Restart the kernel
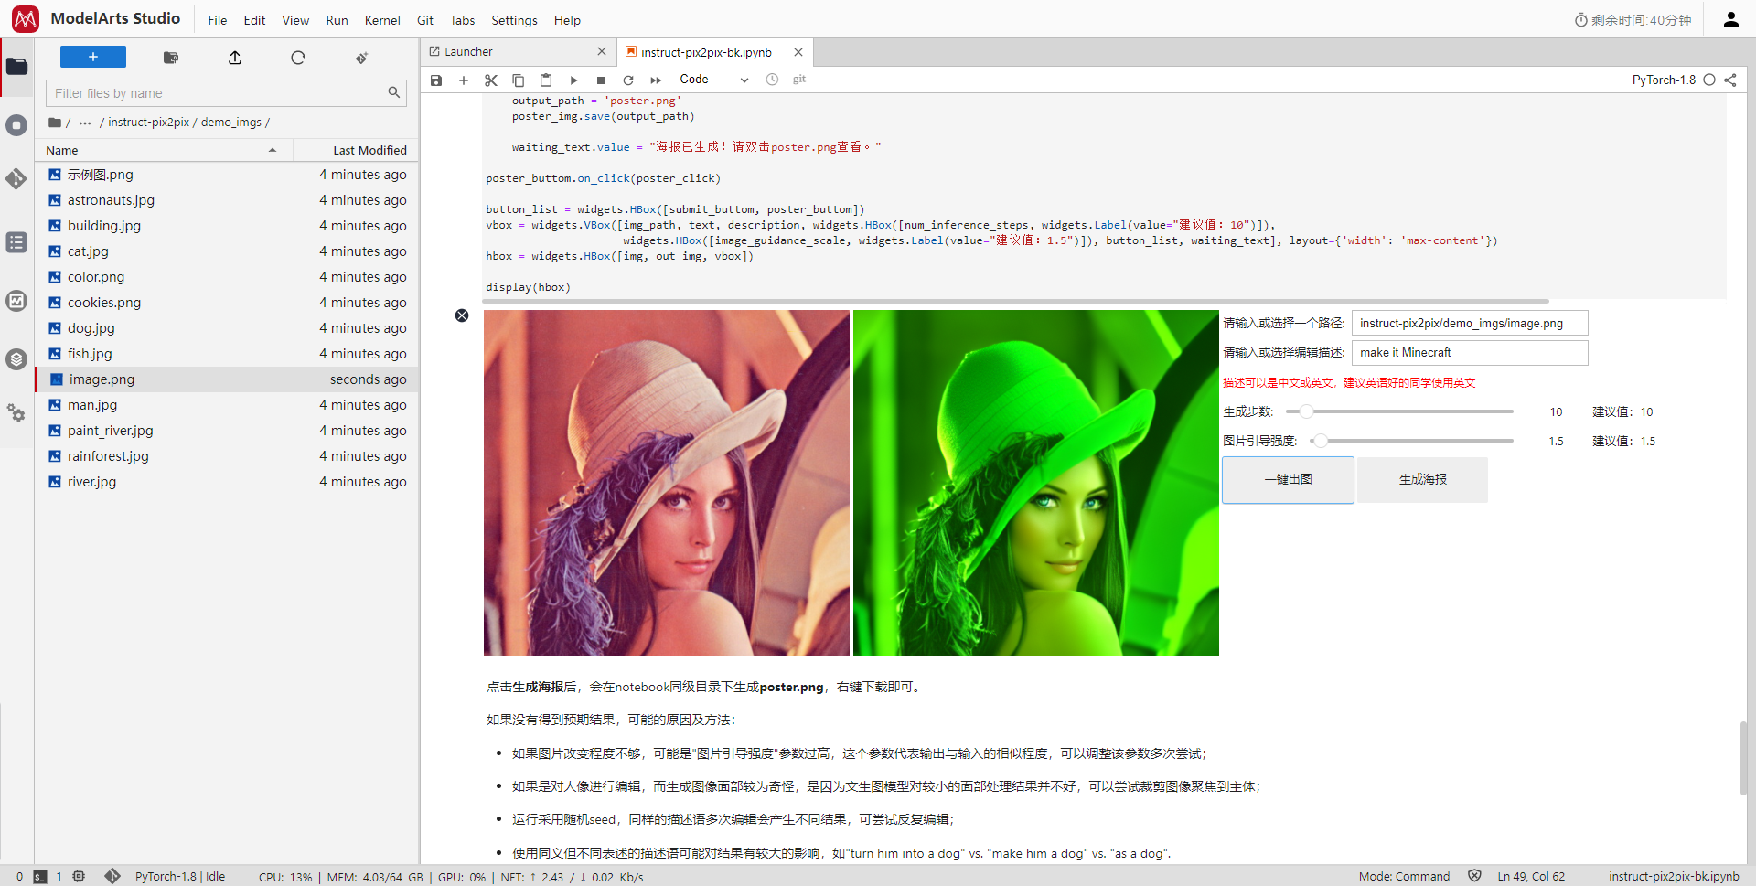The width and height of the screenshot is (1756, 886). (x=628, y=80)
